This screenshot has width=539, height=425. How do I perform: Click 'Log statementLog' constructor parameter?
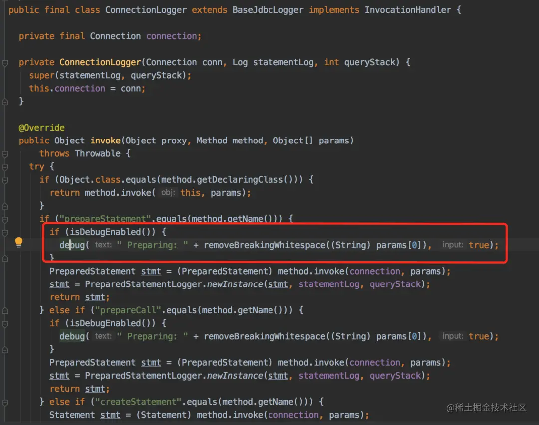coord(273,62)
